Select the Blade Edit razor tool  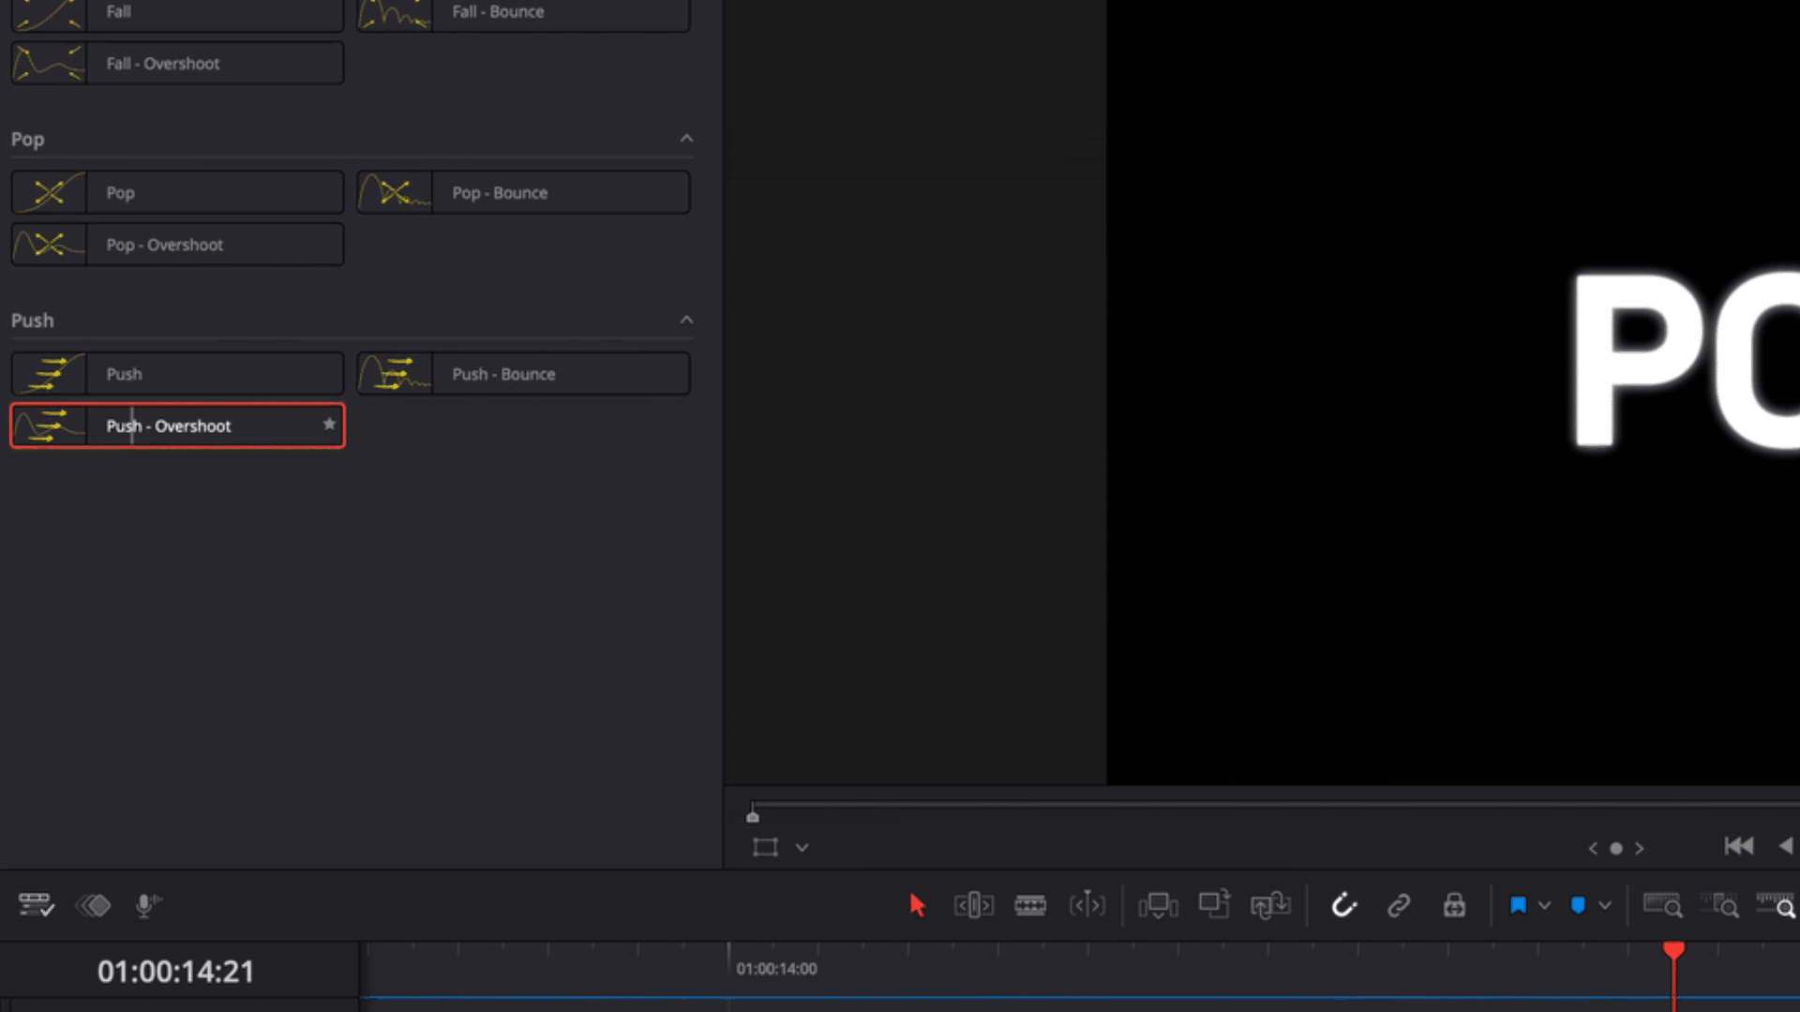1029,905
